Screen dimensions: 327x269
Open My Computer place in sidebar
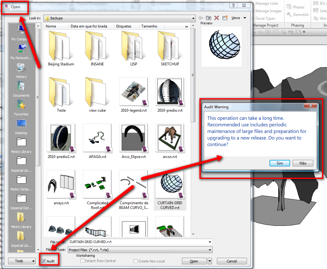click(x=21, y=32)
